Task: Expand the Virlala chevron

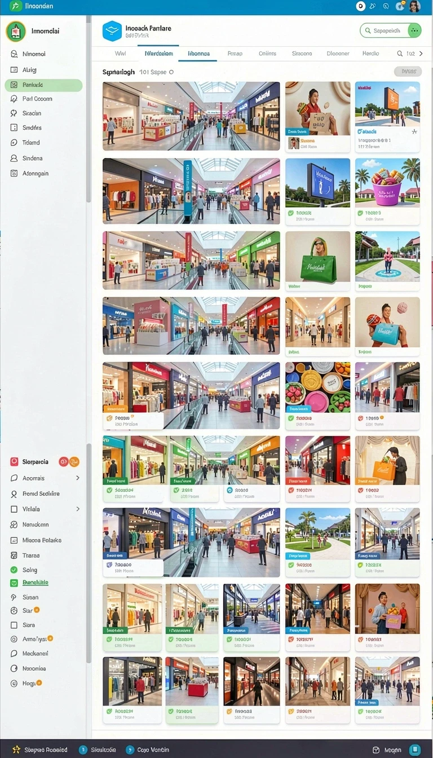Action: [x=78, y=509]
